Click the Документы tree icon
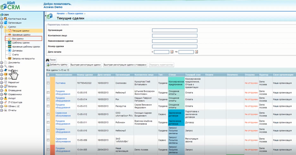 6,63
